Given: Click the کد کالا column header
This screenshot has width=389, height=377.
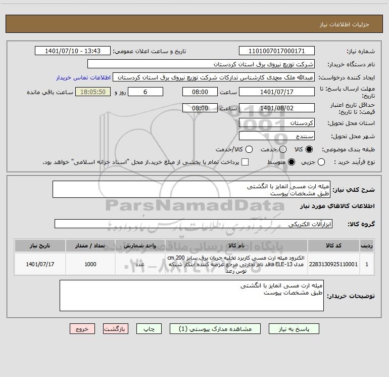Looking at the screenshot, I should pos(333,245).
